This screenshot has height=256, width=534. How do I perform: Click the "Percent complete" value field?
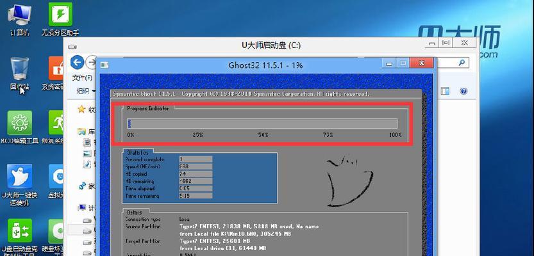[x=196, y=159]
